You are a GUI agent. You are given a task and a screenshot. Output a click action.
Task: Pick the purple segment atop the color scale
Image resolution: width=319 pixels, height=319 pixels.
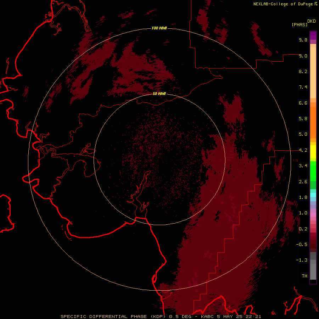tap(313, 35)
